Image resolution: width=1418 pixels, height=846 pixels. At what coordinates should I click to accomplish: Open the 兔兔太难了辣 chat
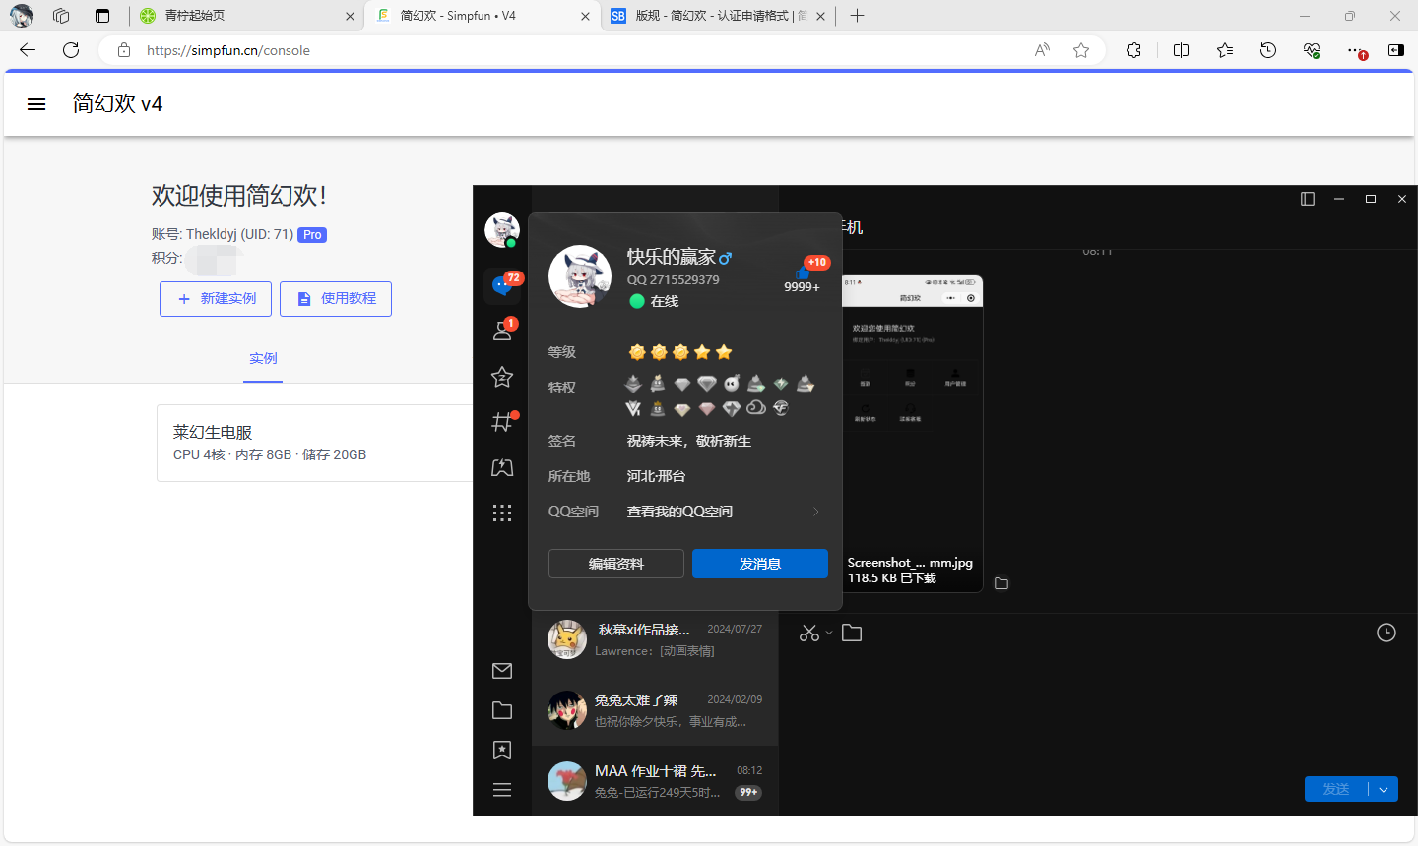click(656, 710)
